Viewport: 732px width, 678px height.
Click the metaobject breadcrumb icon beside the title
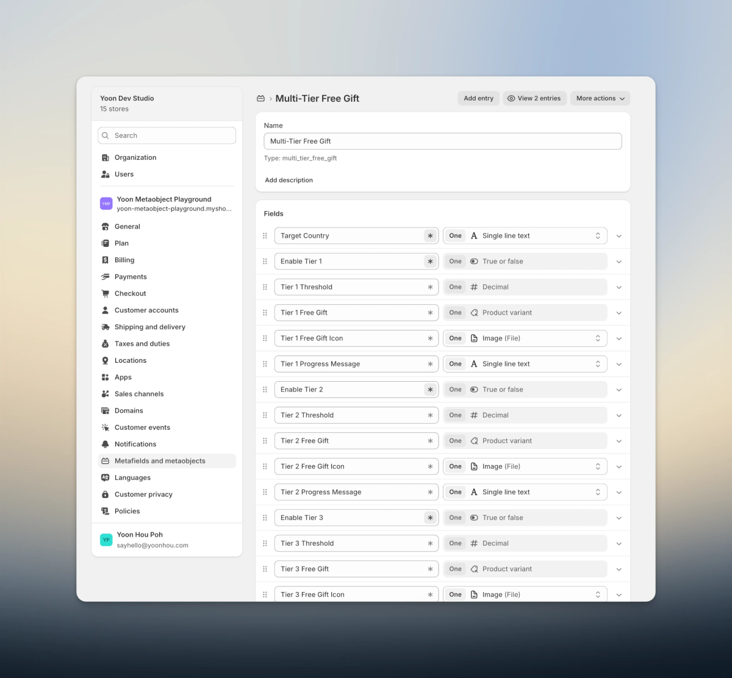[x=261, y=98]
